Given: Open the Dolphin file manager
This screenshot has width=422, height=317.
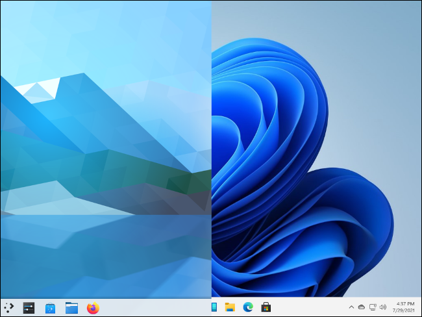Looking at the screenshot, I should (71, 307).
